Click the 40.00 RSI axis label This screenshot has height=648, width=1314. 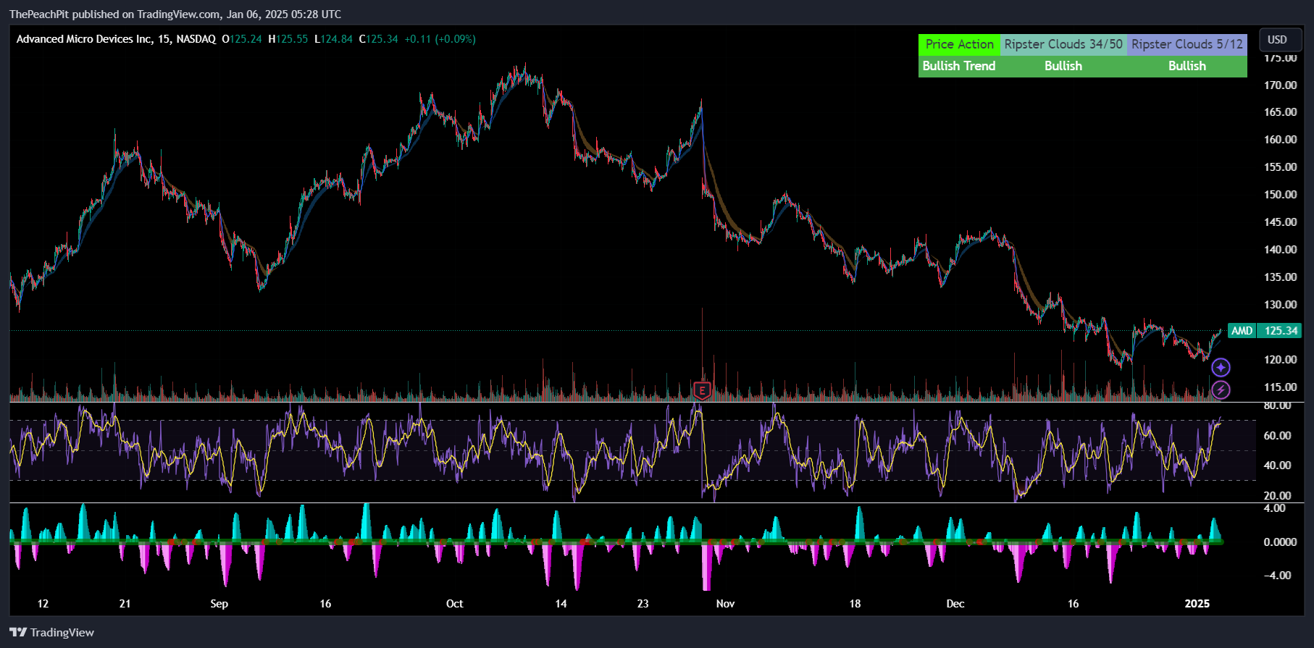click(x=1277, y=466)
